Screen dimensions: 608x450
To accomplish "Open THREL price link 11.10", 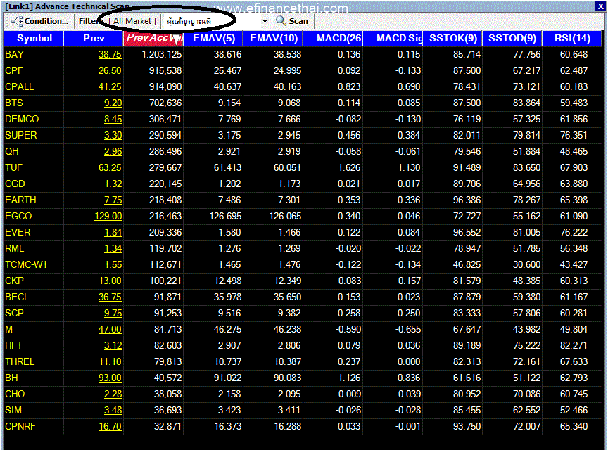I will coord(110,362).
